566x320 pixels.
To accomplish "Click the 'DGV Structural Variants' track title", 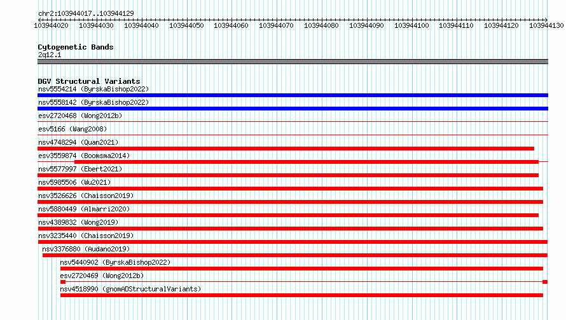I will pyautogui.click(x=89, y=81).
